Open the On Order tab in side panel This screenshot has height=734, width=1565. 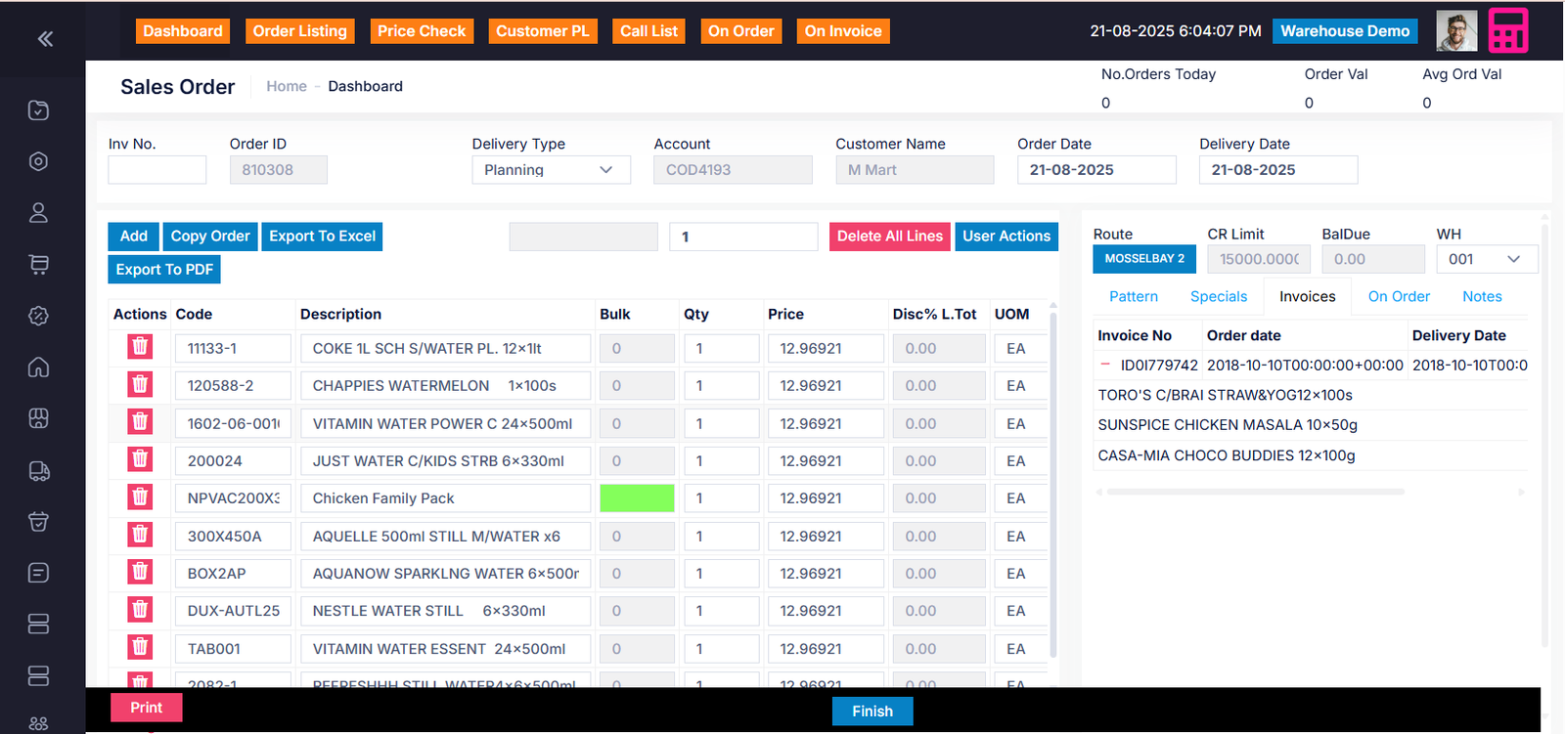[1398, 296]
